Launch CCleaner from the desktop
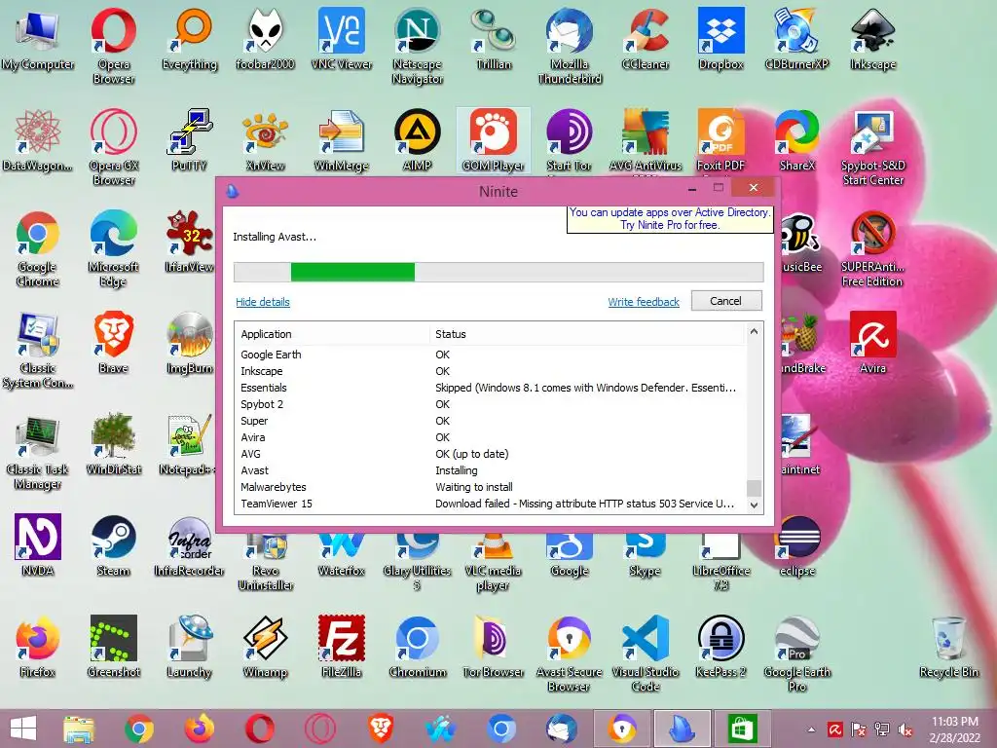The width and height of the screenshot is (997, 748). (646, 38)
